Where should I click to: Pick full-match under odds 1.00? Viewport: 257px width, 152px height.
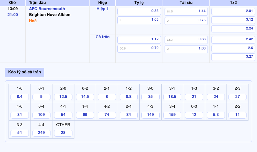pyautogui.click(x=186, y=48)
